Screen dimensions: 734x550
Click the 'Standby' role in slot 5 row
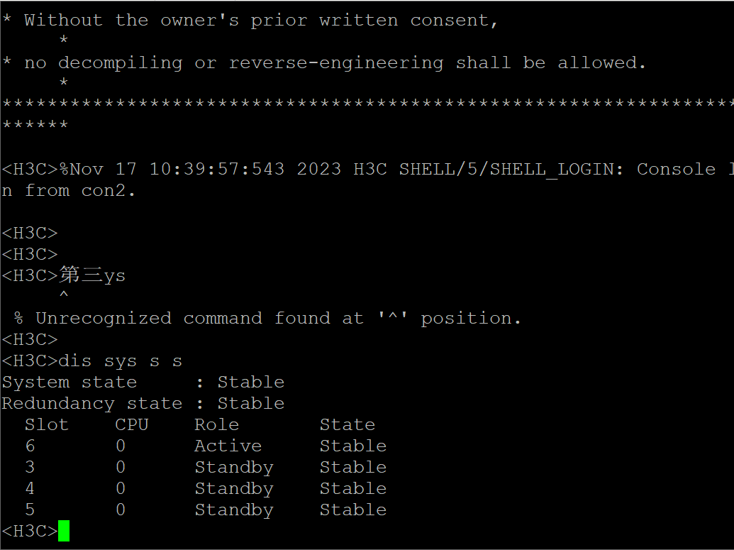point(234,510)
